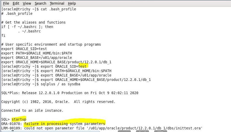Click the Oracle copyright notice line
The image size is (231, 132).
(x=58, y=102)
